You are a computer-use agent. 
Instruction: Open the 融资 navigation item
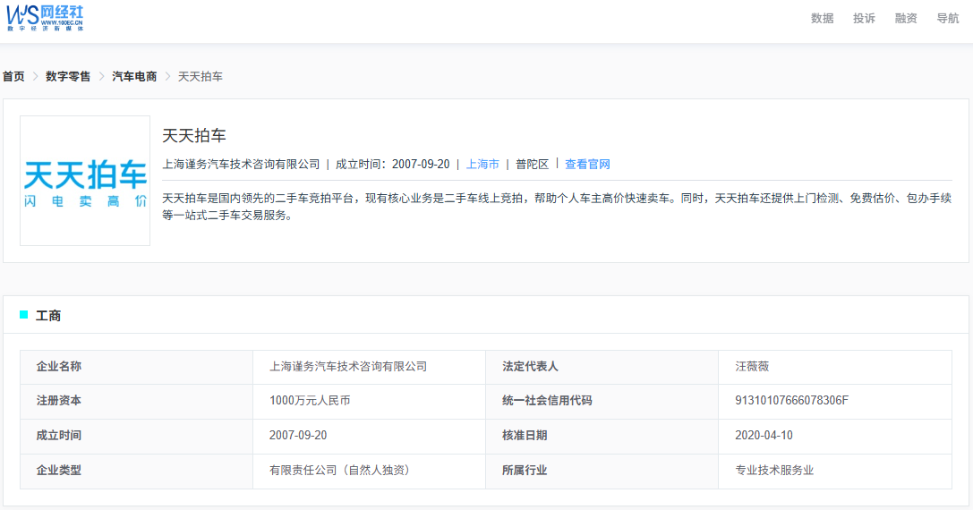tap(906, 19)
